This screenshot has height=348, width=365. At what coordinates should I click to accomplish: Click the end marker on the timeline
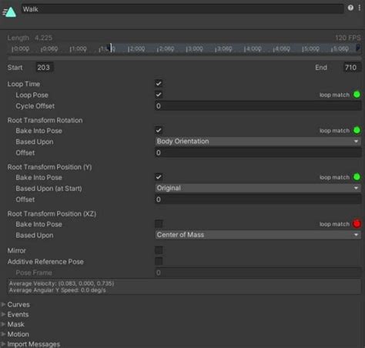(x=357, y=48)
